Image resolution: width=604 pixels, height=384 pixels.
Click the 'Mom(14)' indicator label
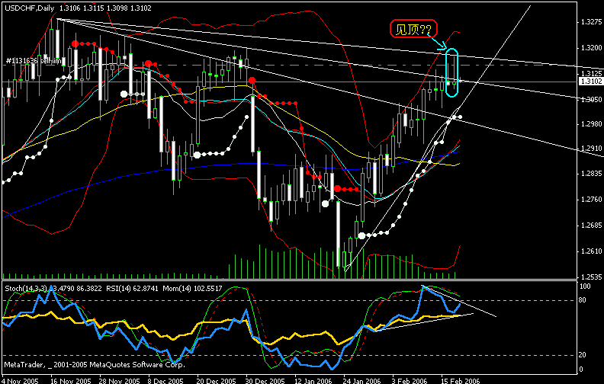(x=177, y=288)
